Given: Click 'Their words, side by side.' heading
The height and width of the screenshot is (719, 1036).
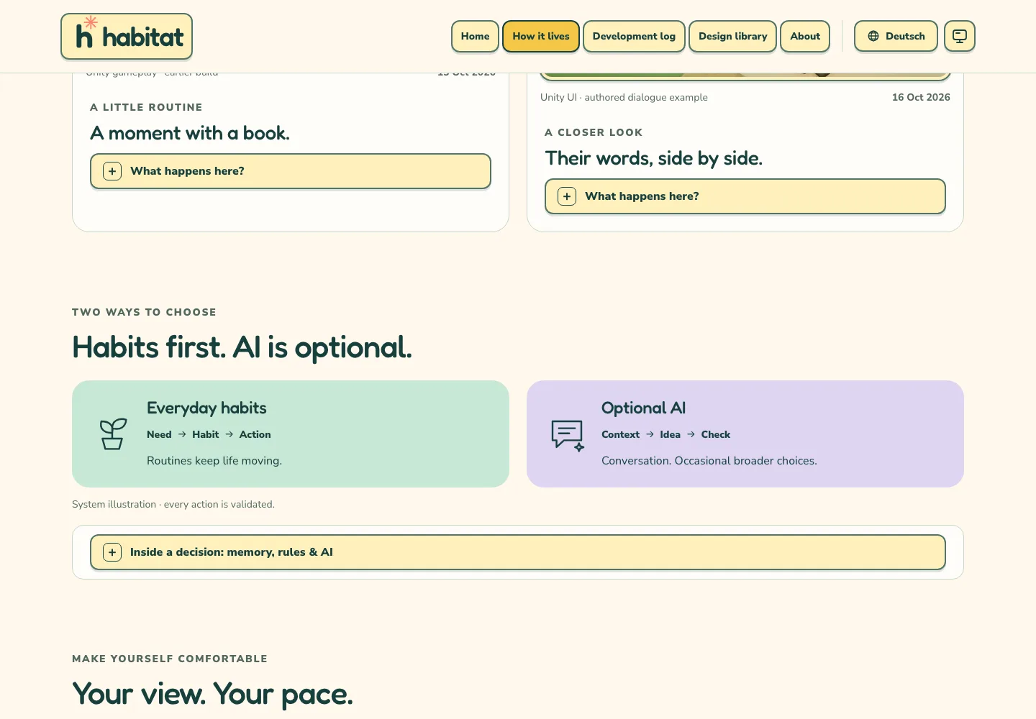Looking at the screenshot, I should pos(653,158).
